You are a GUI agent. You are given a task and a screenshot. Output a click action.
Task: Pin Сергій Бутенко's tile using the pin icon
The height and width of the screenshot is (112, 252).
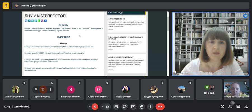point(36,89)
